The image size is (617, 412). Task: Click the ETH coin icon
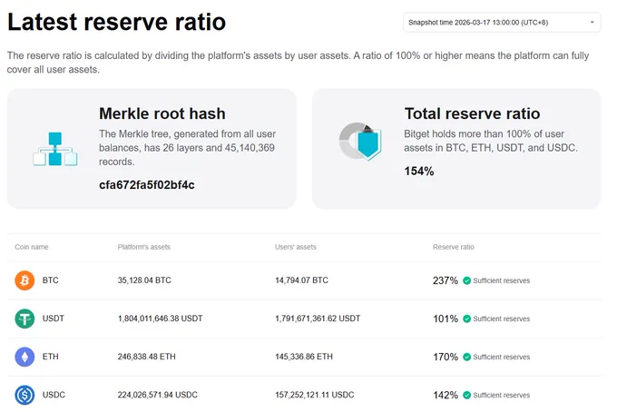[x=24, y=357]
